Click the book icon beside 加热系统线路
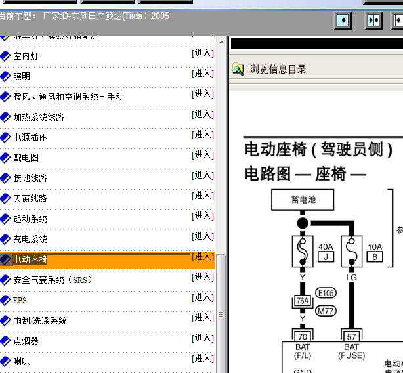 pos(5,117)
